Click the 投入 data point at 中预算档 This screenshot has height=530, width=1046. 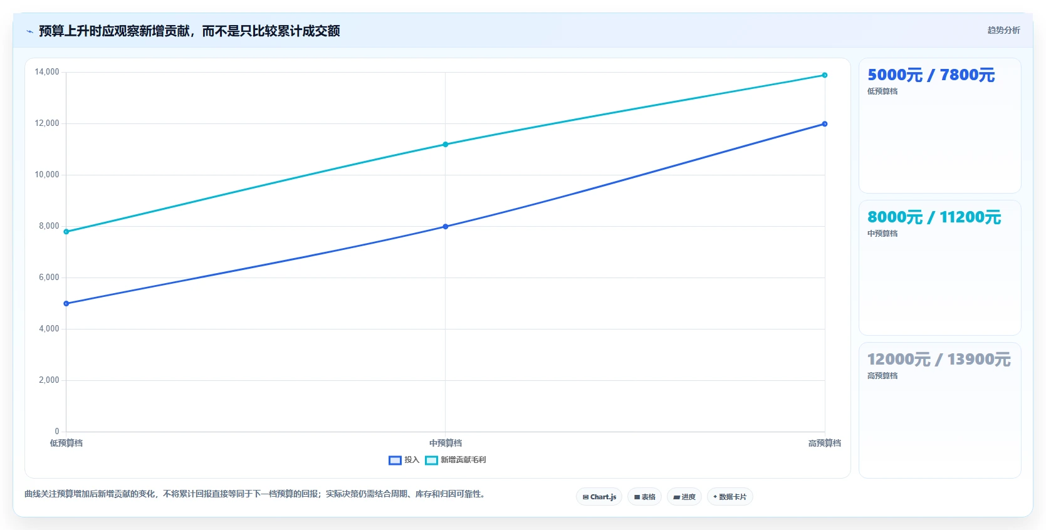tap(446, 227)
